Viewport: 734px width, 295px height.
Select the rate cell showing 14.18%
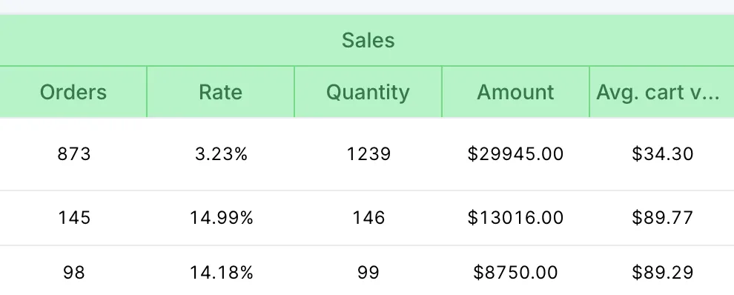[x=220, y=272]
